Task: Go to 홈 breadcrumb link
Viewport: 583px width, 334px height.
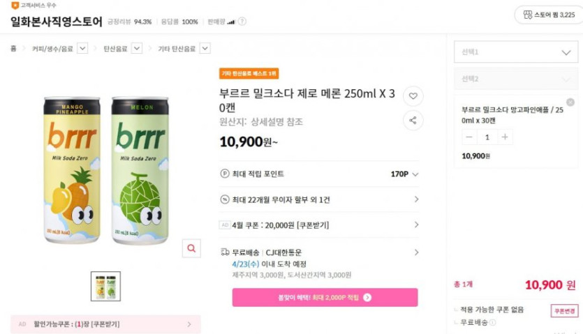Action: coord(14,49)
